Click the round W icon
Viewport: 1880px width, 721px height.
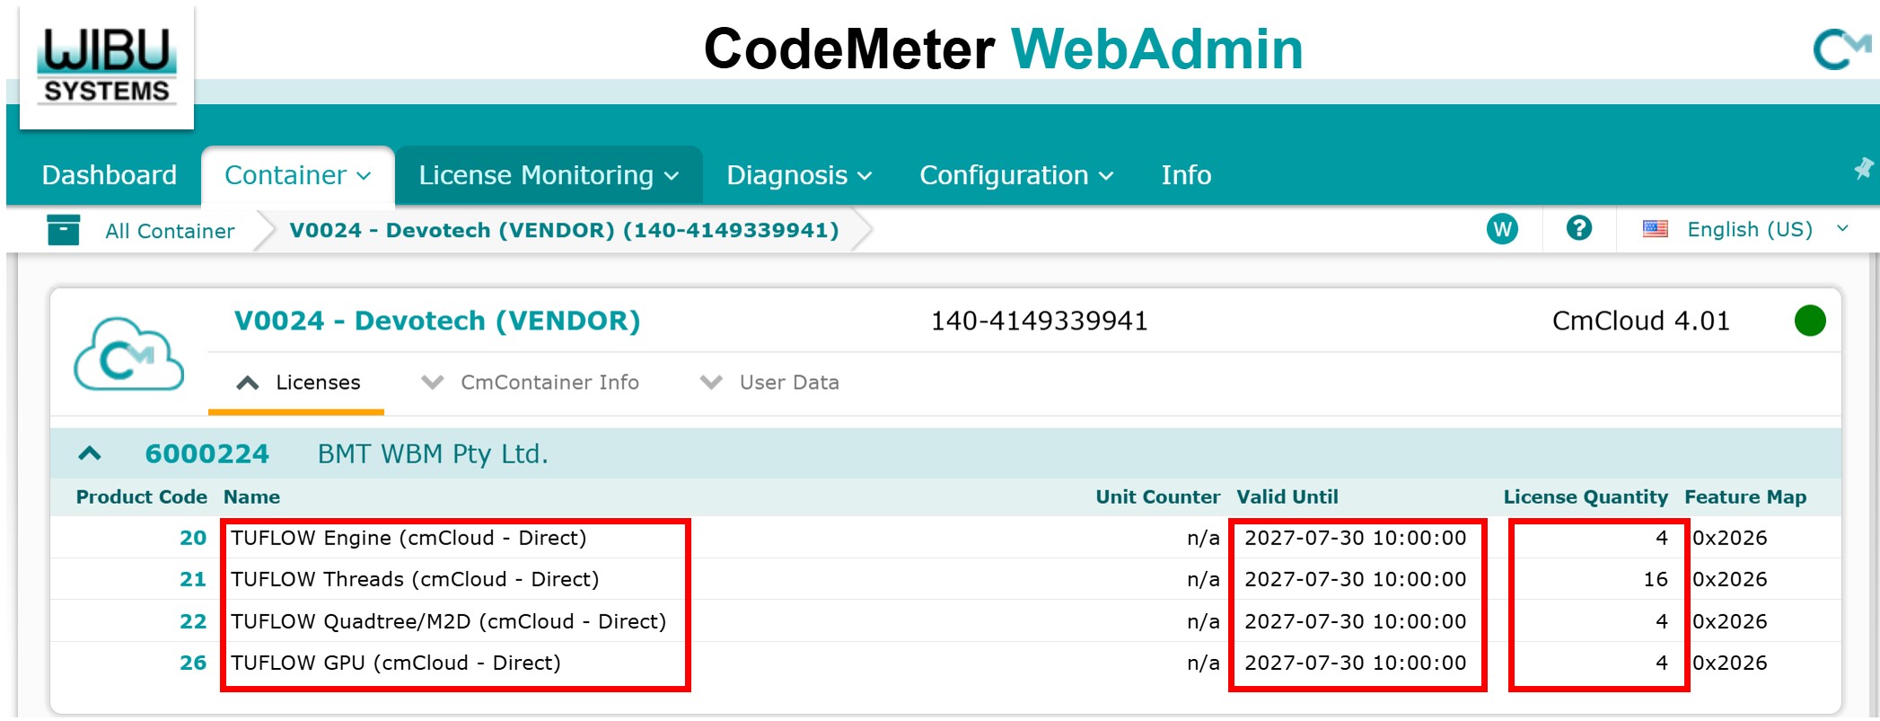coord(1502,229)
